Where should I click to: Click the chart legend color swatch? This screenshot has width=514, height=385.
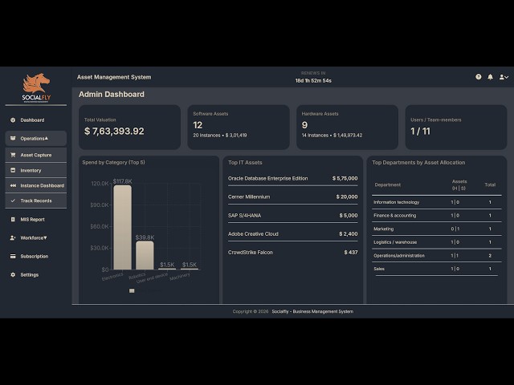pyautogui.click(x=132, y=290)
